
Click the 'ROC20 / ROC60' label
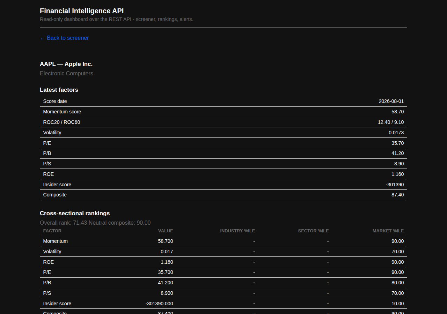61,122
